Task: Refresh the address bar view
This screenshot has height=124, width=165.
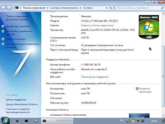Action: pyautogui.click(x=111, y=8)
